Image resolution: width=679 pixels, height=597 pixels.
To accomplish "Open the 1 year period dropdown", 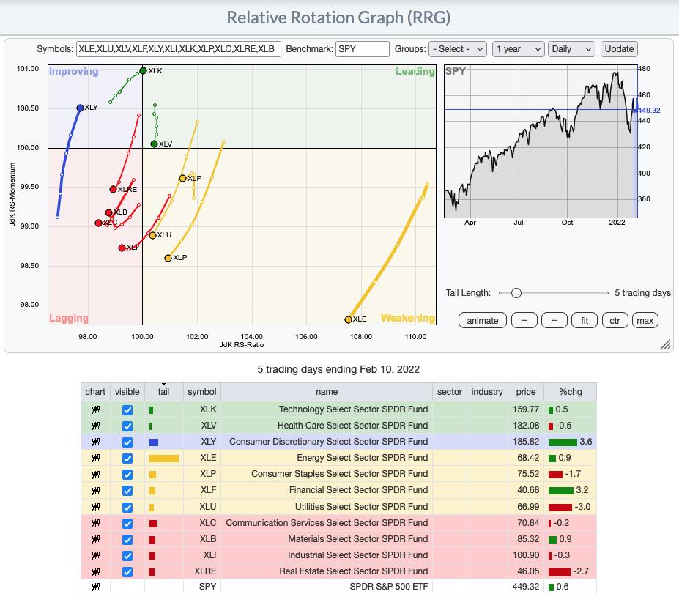I will [518, 49].
